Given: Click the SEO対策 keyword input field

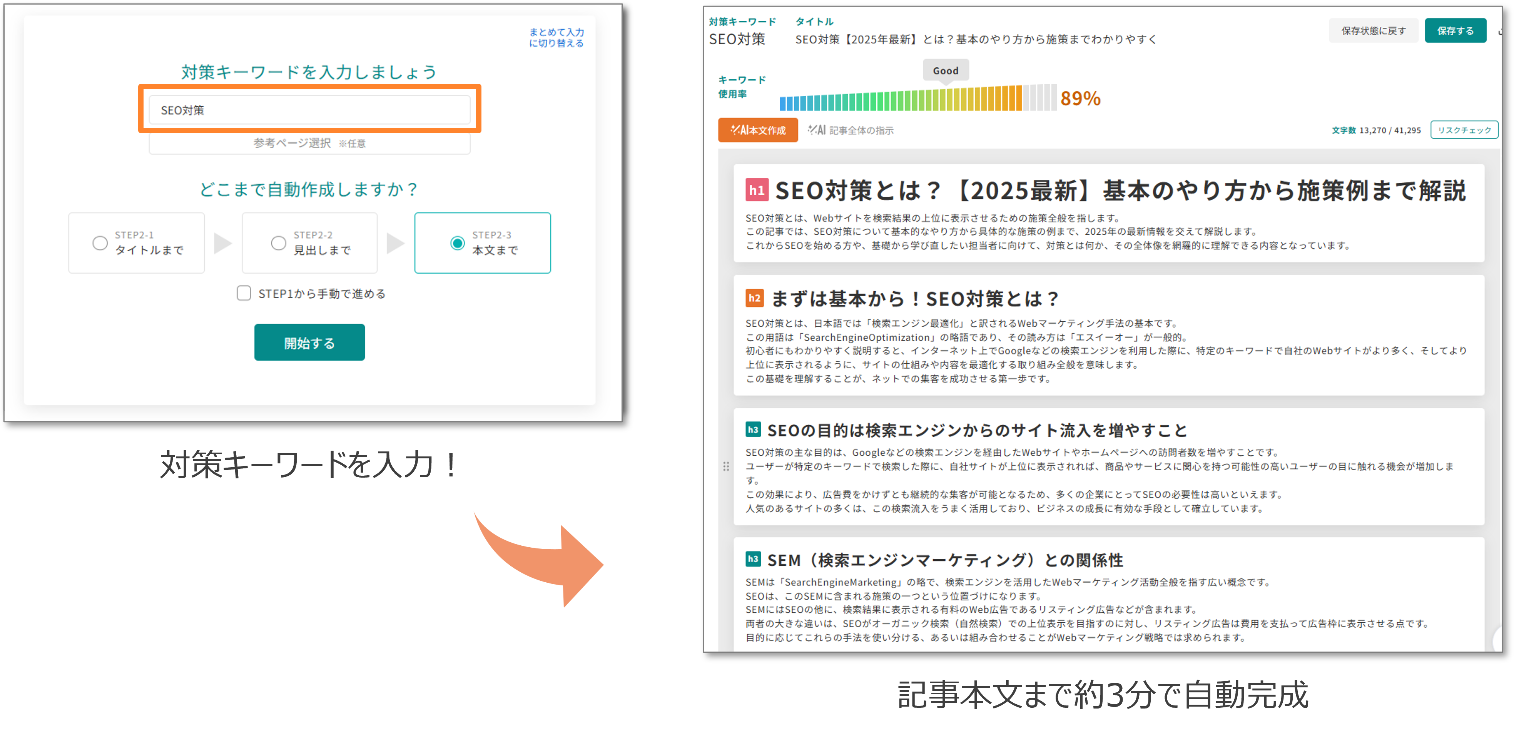Looking at the screenshot, I should (309, 110).
